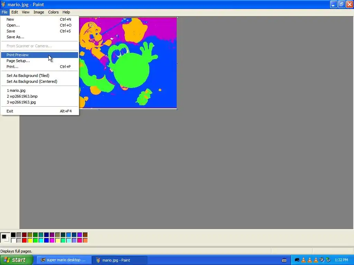354x265 pixels.
Task: Select Print... menu entry
Action: coord(39,67)
